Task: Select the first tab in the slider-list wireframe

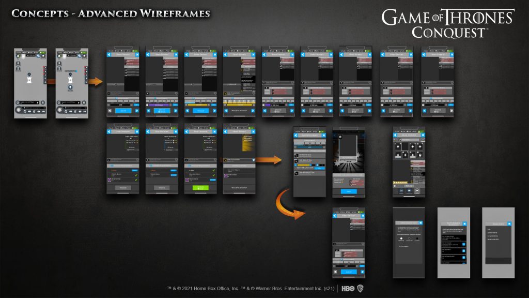Action: [299, 143]
